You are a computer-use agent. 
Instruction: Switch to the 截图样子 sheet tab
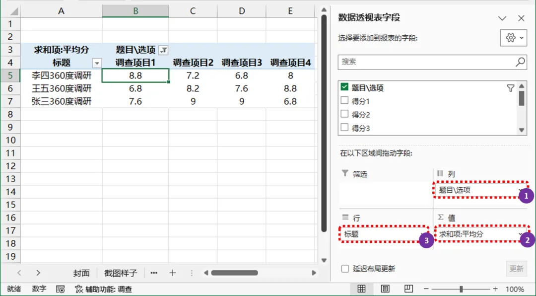[x=121, y=273]
